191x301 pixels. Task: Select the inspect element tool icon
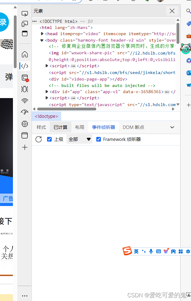click(25, 14)
